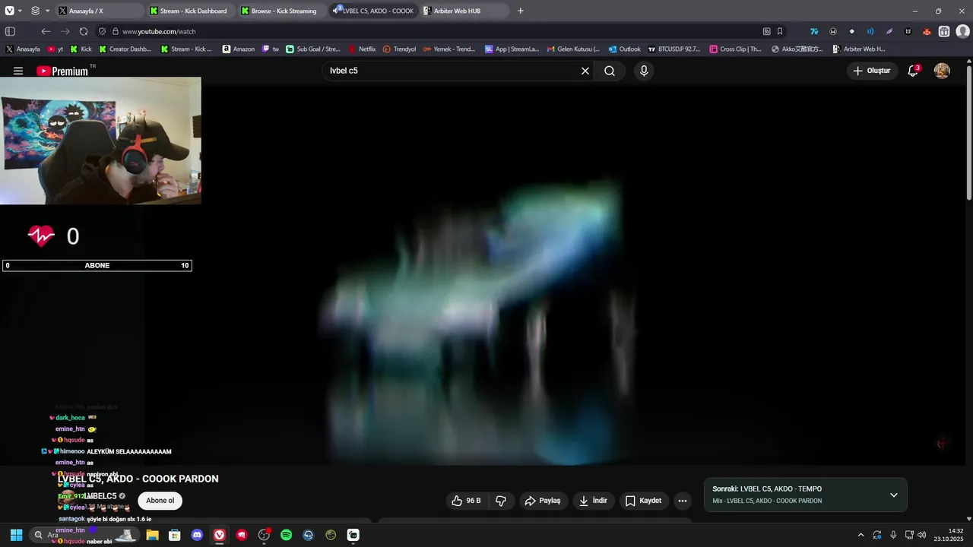Viewport: 973px width, 547px height.
Task: Open the Windows Start menu
Action: pyautogui.click(x=16, y=535)
